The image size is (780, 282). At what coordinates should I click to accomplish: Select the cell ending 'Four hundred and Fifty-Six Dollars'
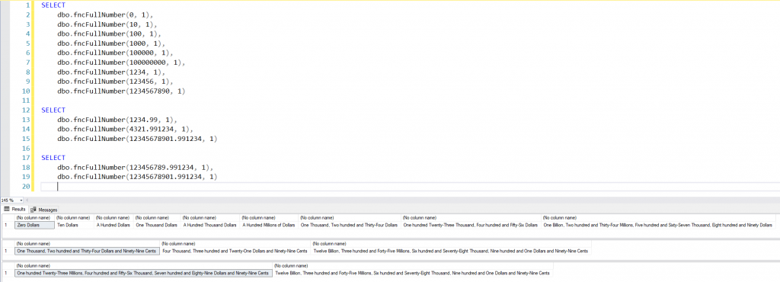[471, 225]
